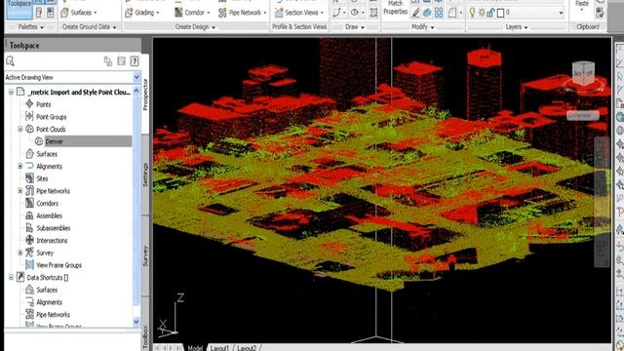Click the array tool in Modify
The width and height of the screenshot is (624, 351).
[x=439, y=13]
